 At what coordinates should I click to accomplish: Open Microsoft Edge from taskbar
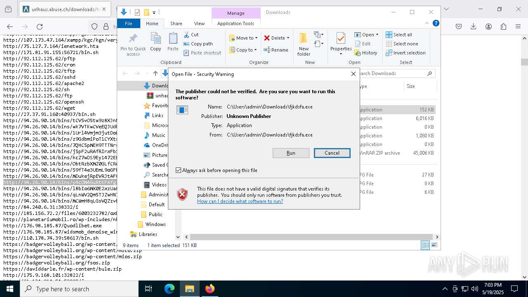(x=170, y=289)
